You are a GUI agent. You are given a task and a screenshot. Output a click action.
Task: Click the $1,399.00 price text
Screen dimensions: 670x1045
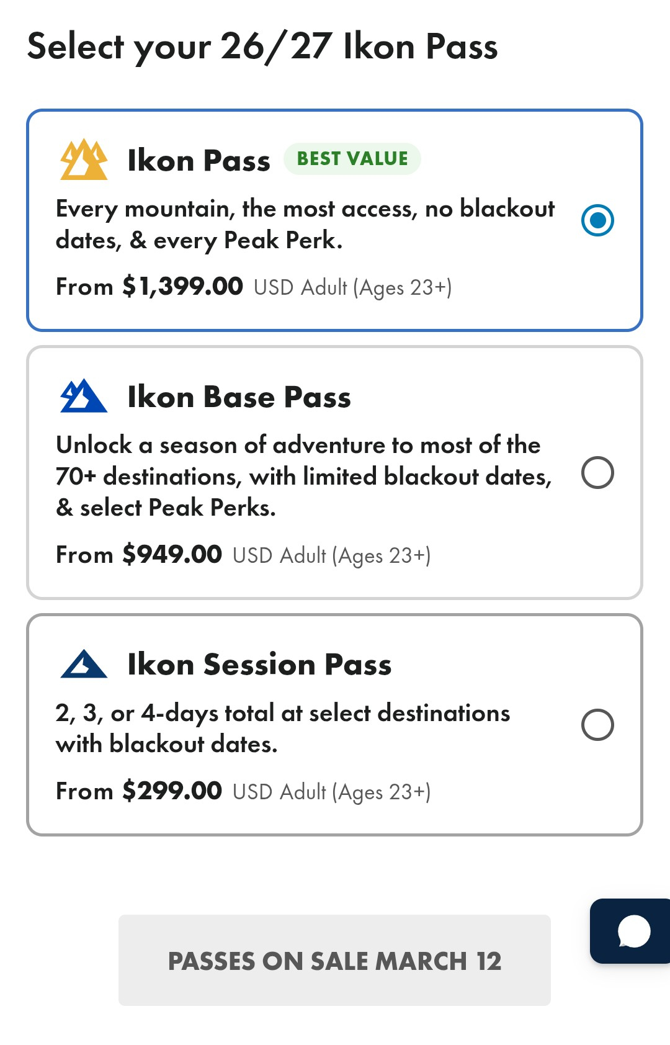182,287
